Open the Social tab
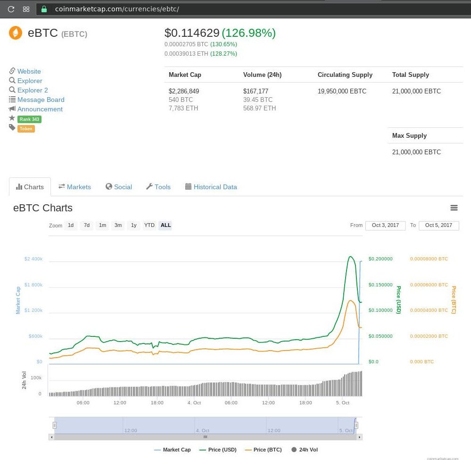 [x=119, y=187]
